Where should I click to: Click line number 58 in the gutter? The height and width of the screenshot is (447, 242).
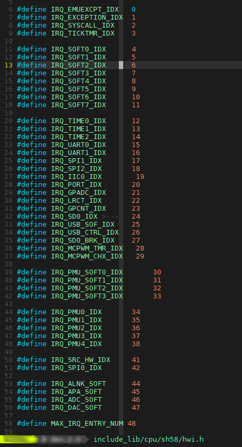[8, 424]
